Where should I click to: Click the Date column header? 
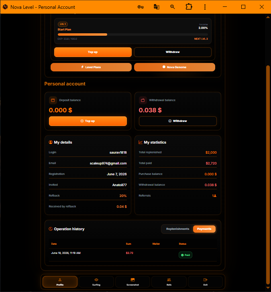54,244
